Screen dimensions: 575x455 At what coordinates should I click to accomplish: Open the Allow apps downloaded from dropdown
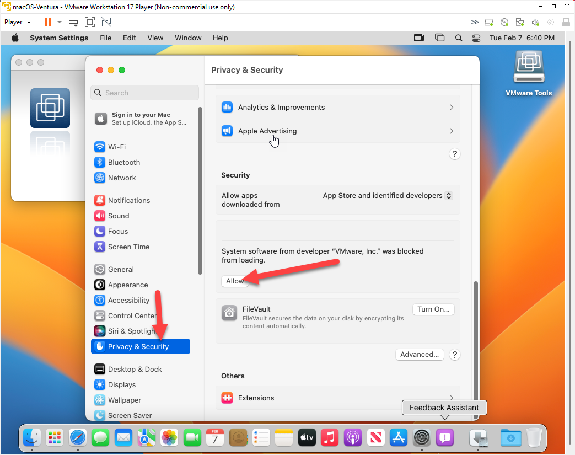pos(388,196)
